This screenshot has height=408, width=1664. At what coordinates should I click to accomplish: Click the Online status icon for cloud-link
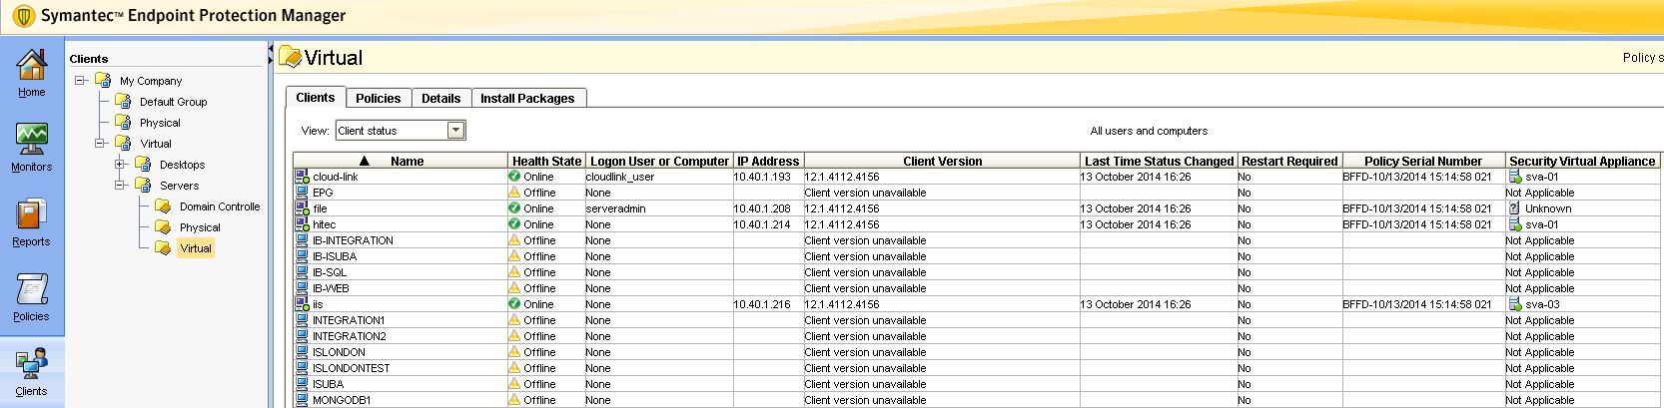pos(514,177)
